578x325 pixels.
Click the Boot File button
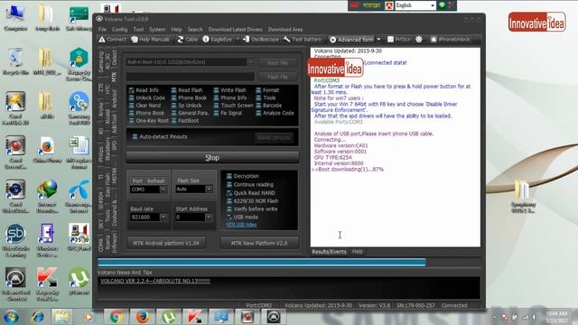click(277, 62)
